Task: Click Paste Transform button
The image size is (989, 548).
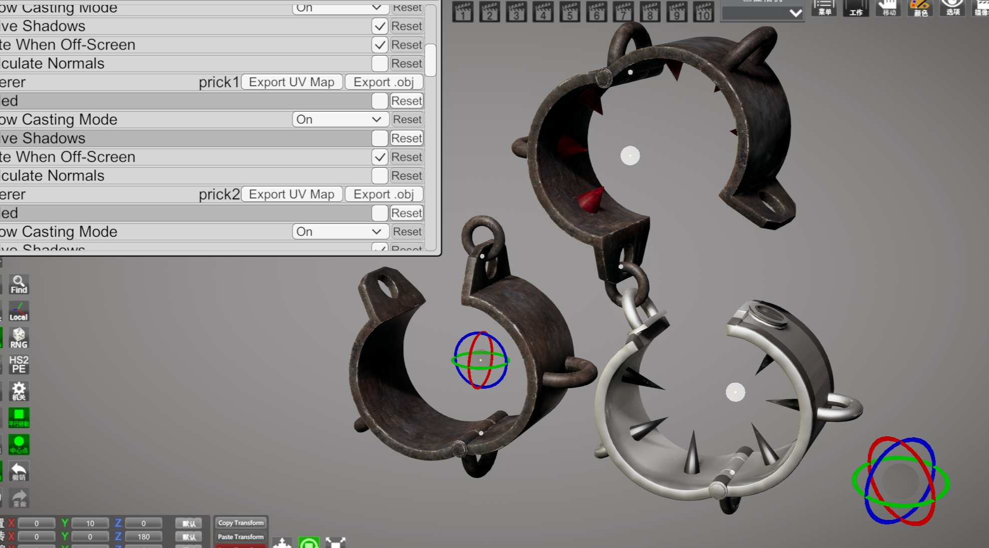Action: point(241,536)
